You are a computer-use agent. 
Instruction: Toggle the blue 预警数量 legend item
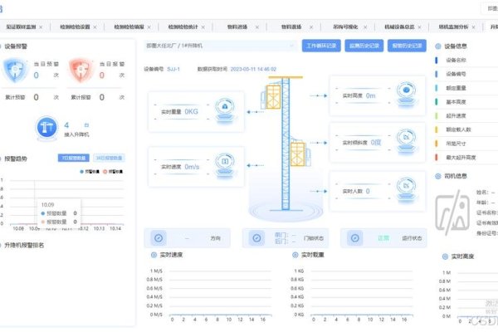click(90, 172)
